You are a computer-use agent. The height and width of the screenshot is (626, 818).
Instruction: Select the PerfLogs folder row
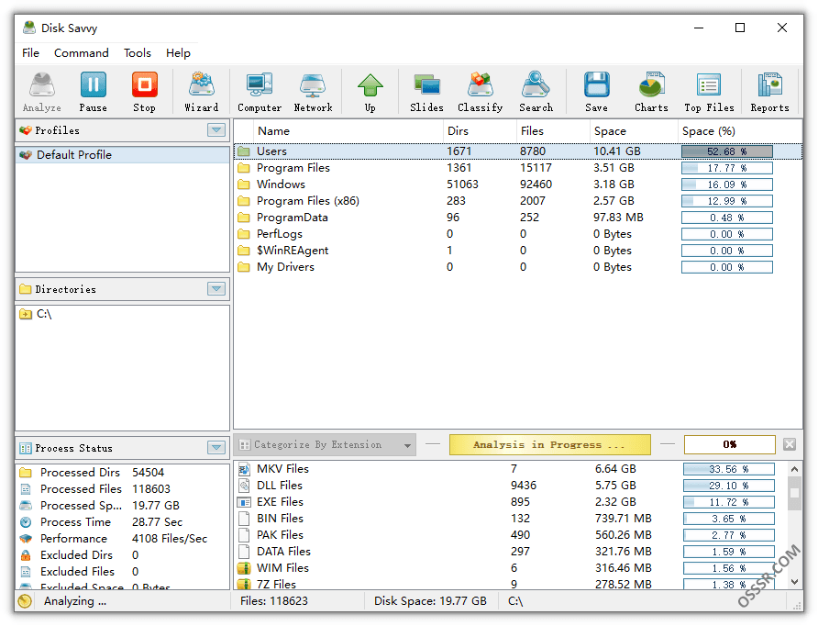click(x=517, y=234)
